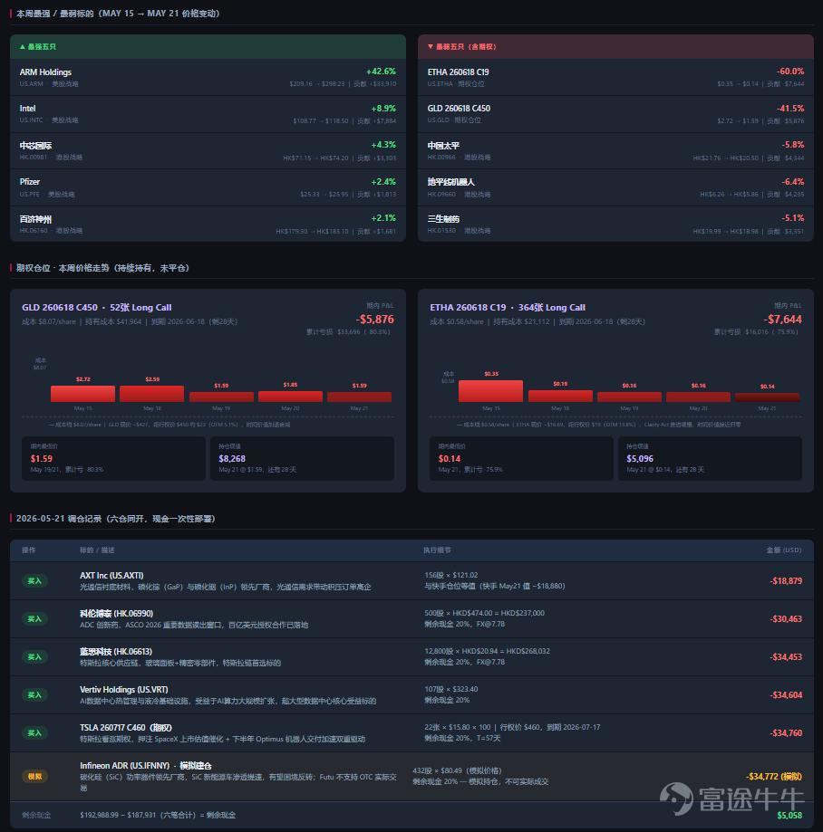Click the GLD 260618 C450 52张 Long Call title
The height and width of the screenshot is (832, 823).
point(97,307)
